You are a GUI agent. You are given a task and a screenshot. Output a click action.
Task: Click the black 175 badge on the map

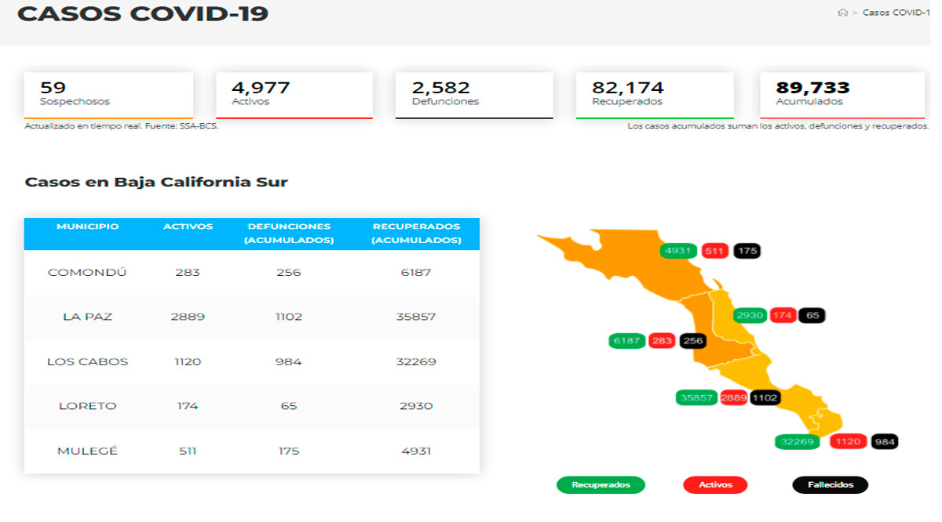[x=747, y=251]
